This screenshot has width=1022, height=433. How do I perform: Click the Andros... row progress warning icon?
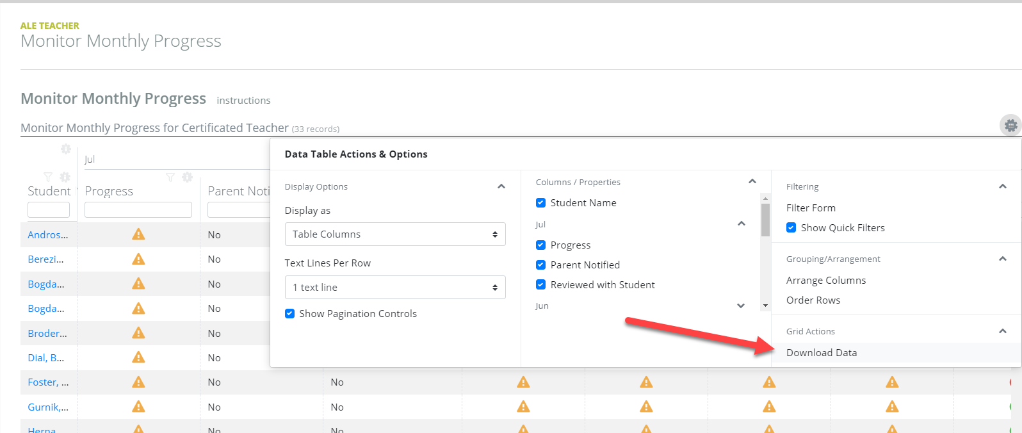(138, 234)
